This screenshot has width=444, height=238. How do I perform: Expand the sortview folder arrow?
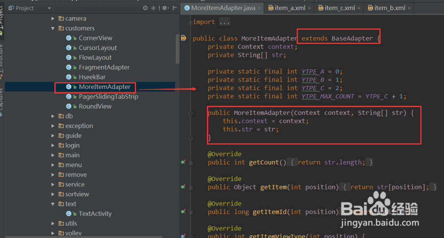click(53, 194)
